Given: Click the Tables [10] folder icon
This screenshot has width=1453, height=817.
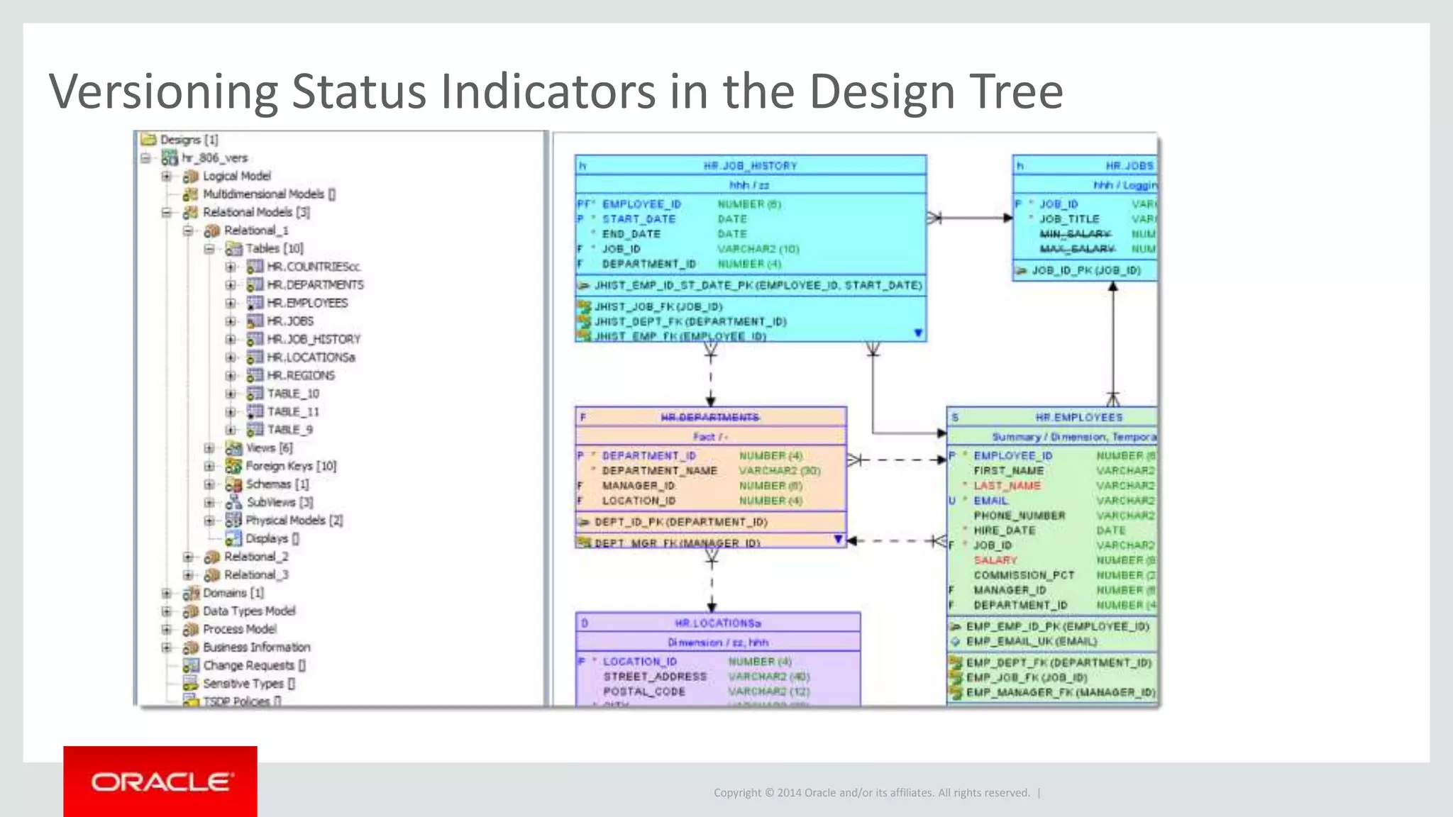Looking at the screenshot, I should (233, 248).
